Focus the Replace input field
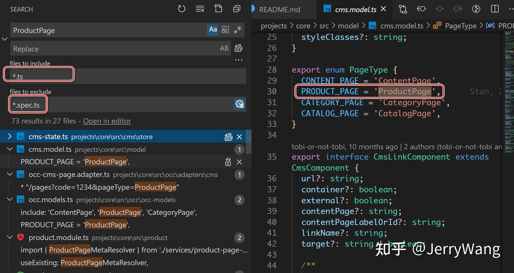 114,49
